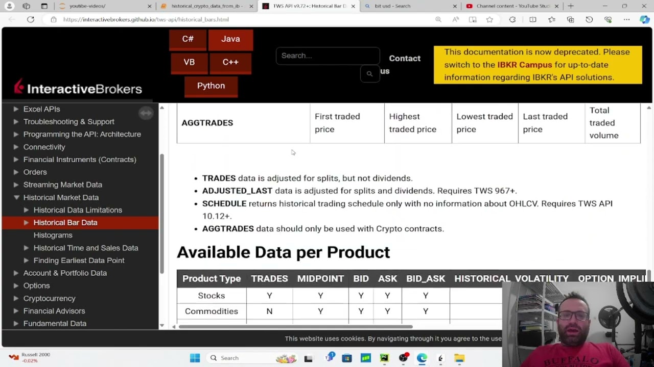Click the browser address bar URL
This screenshot has width=654, height=367.
pos(146,19)
